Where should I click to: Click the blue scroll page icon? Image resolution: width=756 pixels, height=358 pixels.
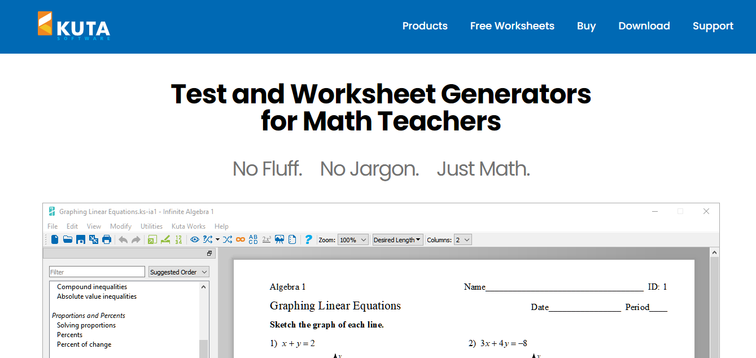tap(292, 239)
